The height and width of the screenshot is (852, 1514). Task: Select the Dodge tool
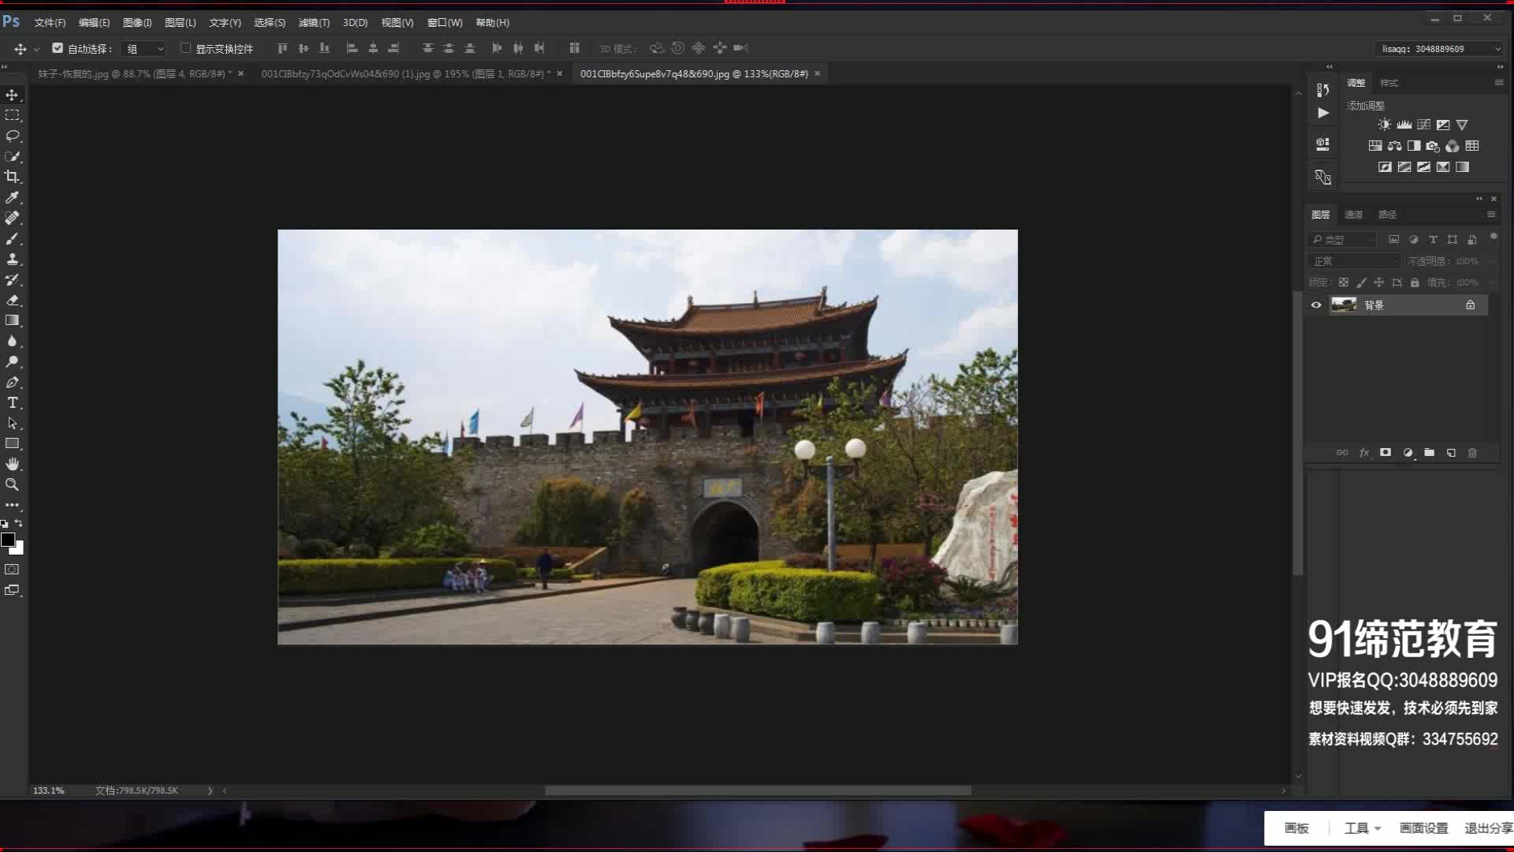coord(12,361)
